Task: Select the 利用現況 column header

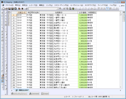Action: 92,13
